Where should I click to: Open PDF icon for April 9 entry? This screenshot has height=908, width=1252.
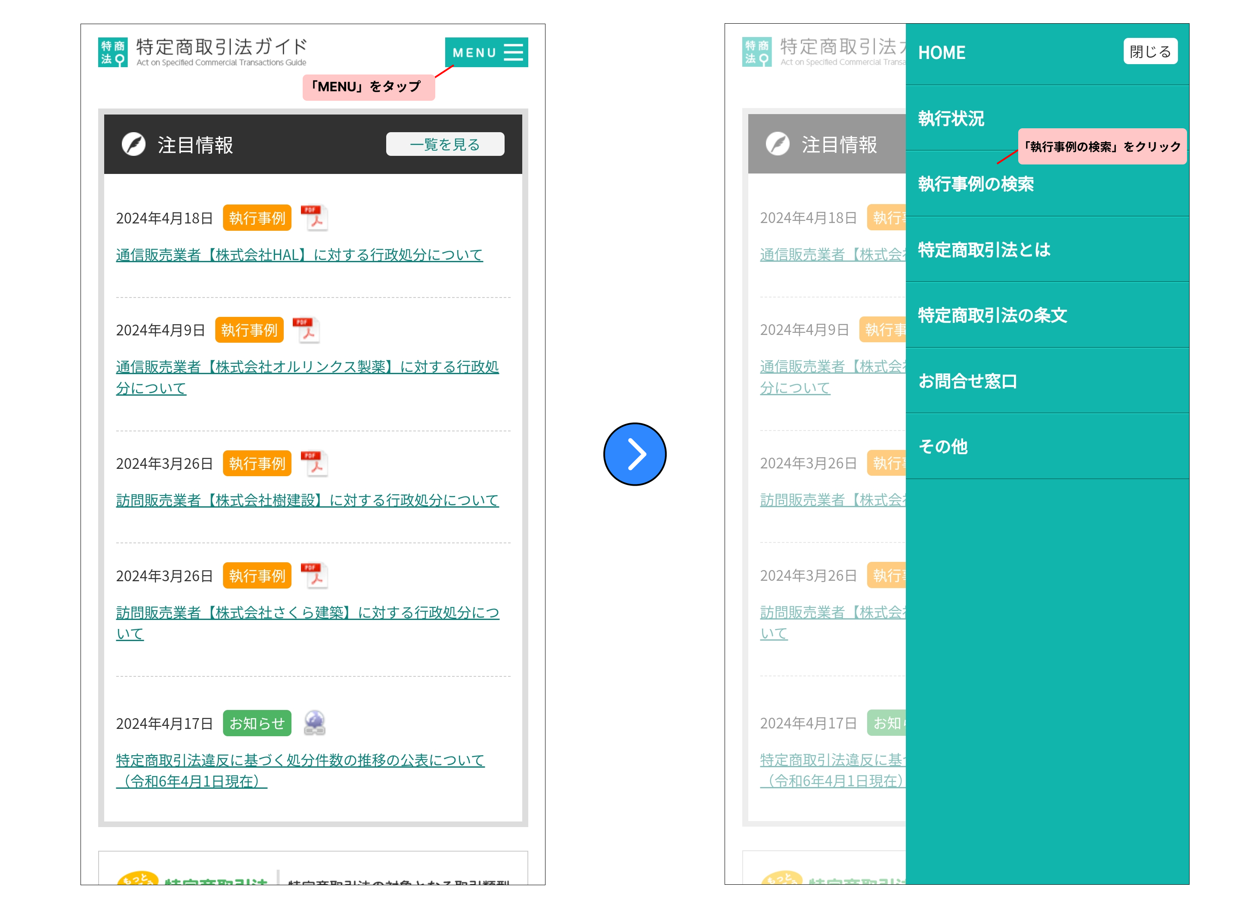307,329
